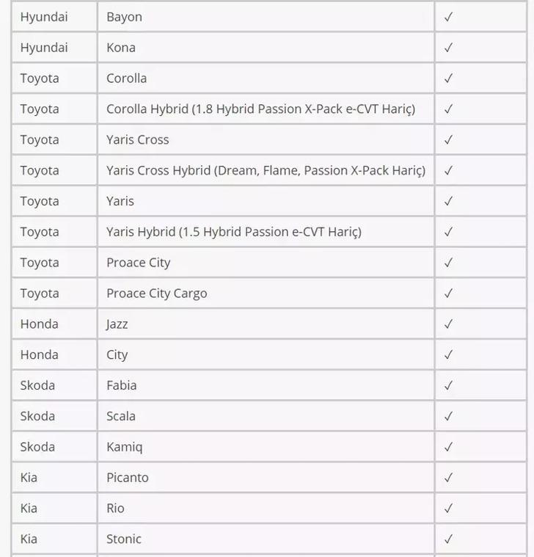
Task: Select the Skoda brand cell beside Kamiq
Action: [x=37, y=447]
